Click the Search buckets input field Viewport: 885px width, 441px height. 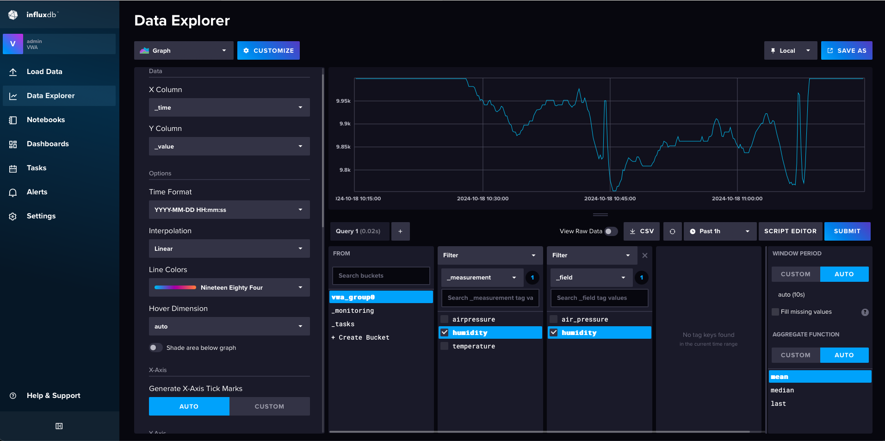380,275
